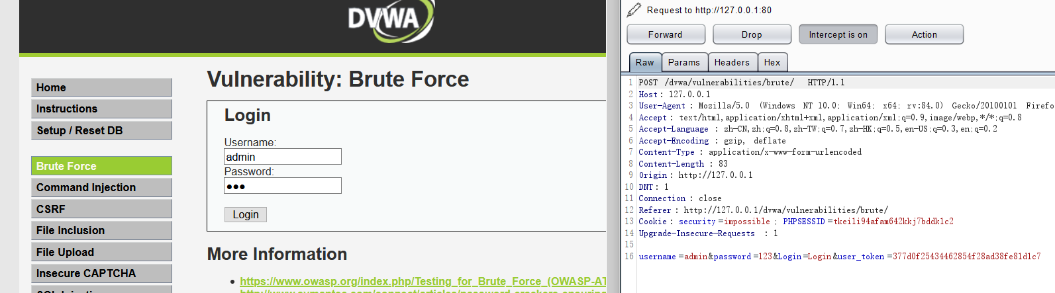Select Brute Force in the sidebar

(x=101, y=166)
